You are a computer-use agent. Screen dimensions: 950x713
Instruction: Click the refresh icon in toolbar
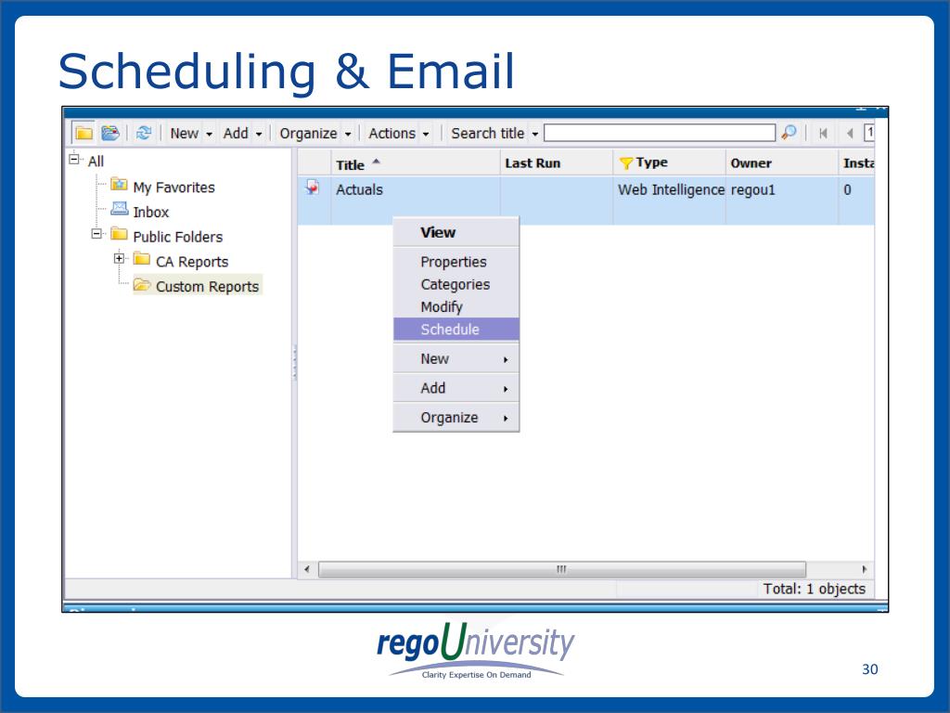click(x=144, y=133)
